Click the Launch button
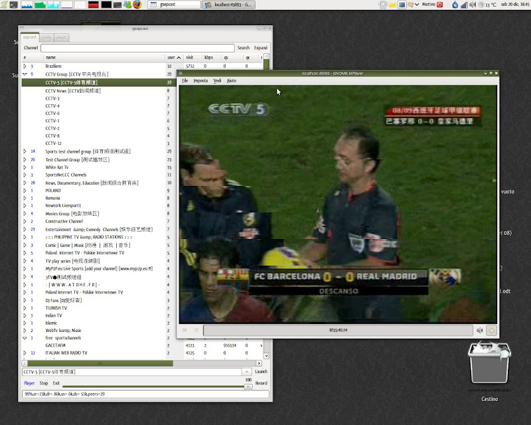Viewport: 531px width, 425px height. click(x=261, y=371)
